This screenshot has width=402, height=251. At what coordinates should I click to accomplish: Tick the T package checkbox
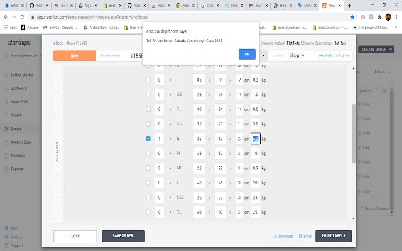[x=148, y=80]
